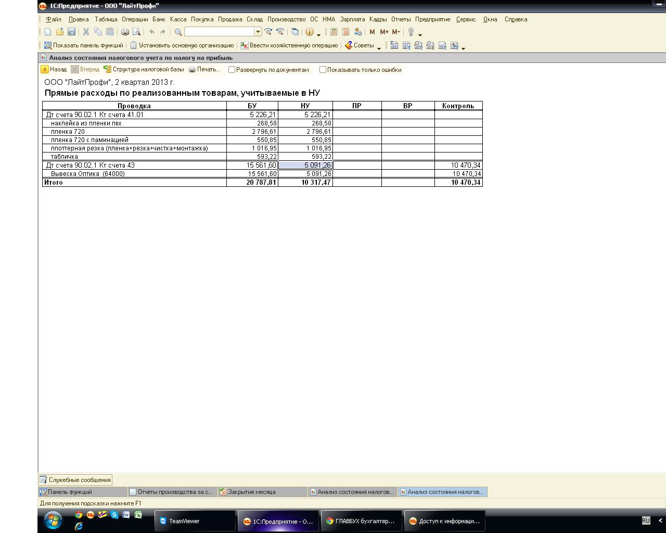Enable the Развернуть по документам checkbox
The image size is (666, 533).
(x=232, y=70)
